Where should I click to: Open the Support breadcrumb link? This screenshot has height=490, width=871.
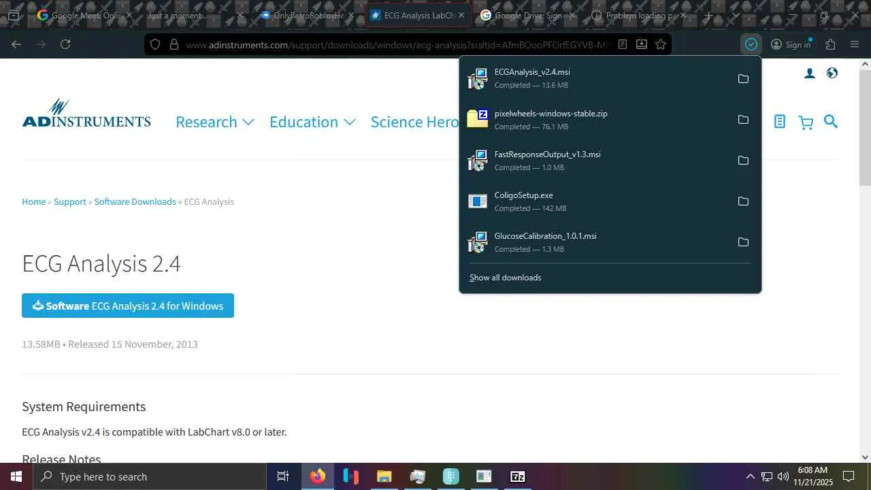(70, 201)
